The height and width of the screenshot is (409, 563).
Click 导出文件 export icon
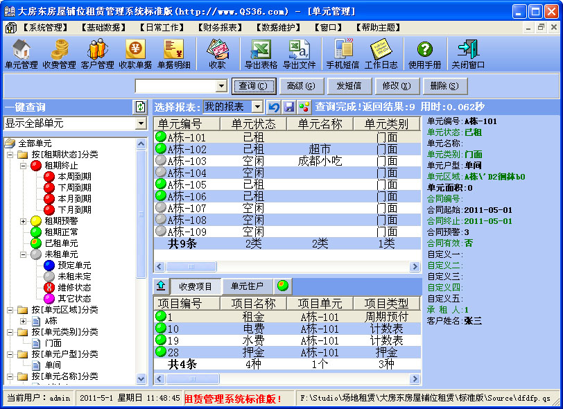pyautogui.click(x=299, y=54)
